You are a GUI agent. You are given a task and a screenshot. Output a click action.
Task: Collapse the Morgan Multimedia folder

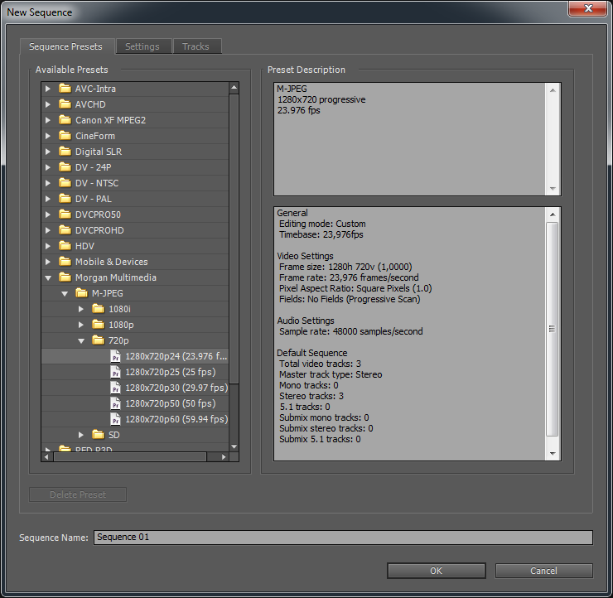tap(47, 277)
